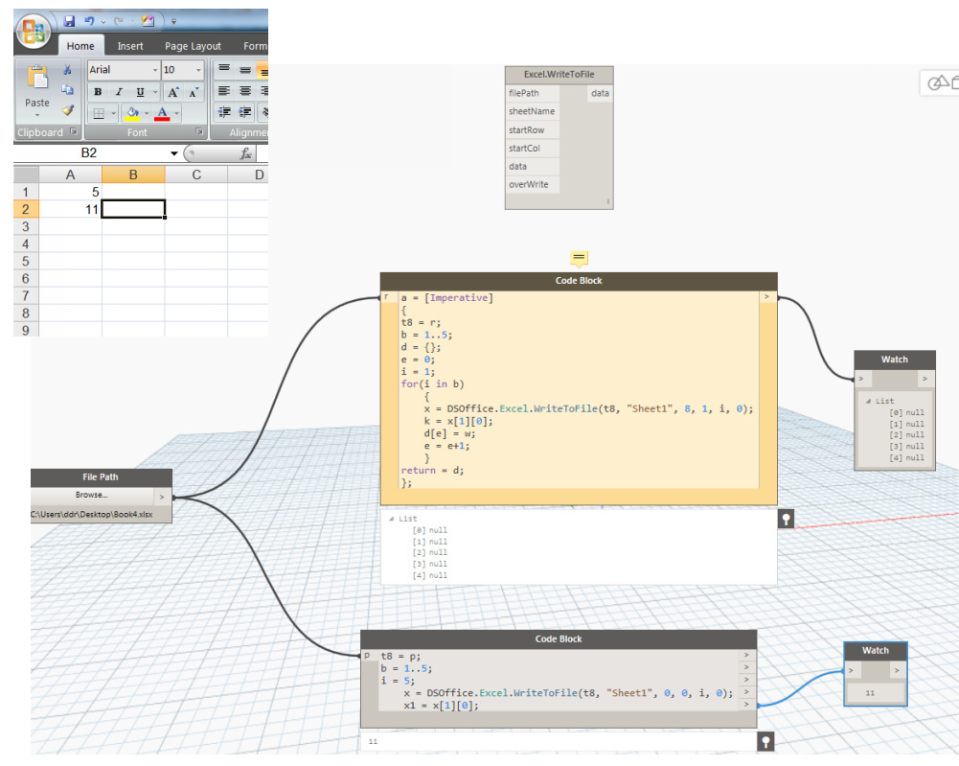
Task: Switch to the Insert ribbon tab
Action: (130, 45)
